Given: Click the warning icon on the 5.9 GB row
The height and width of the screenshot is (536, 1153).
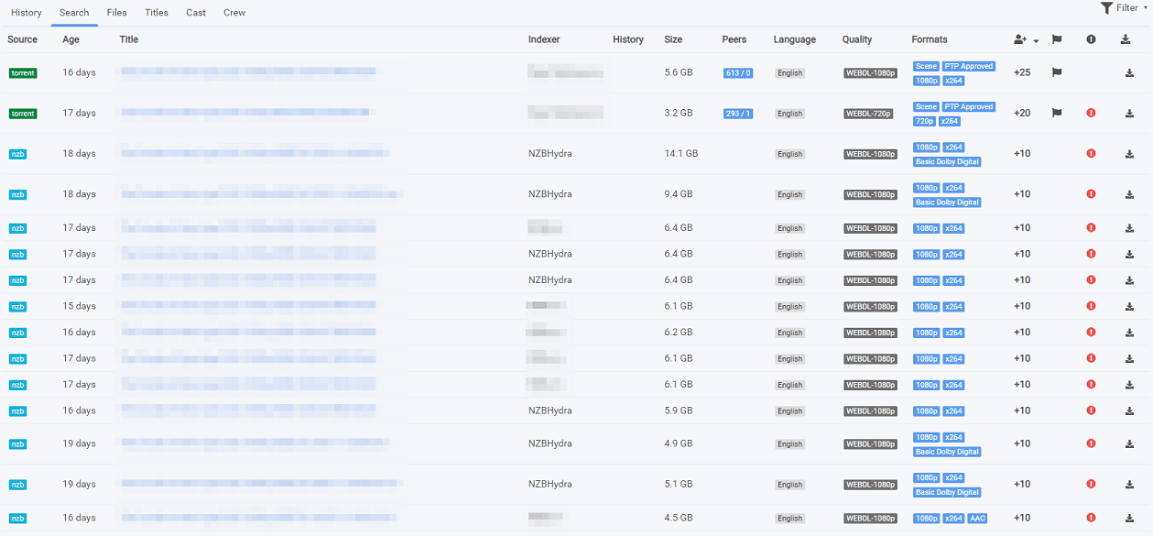Looking at the screenshot, I should [1091, 411].
